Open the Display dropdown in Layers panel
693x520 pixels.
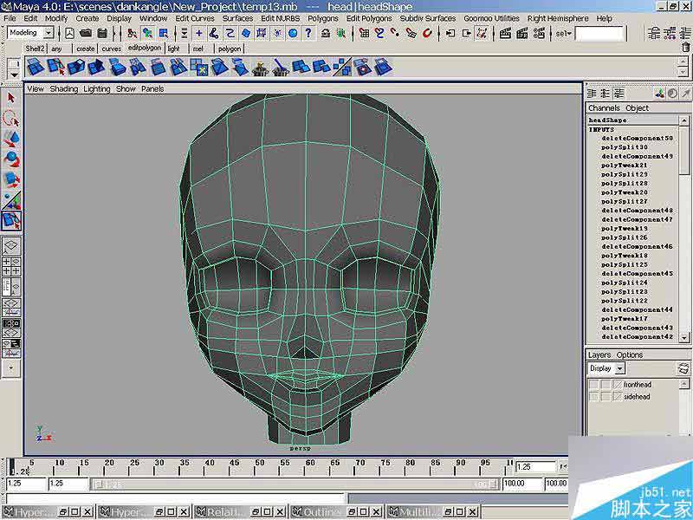(x=619, y=368)
